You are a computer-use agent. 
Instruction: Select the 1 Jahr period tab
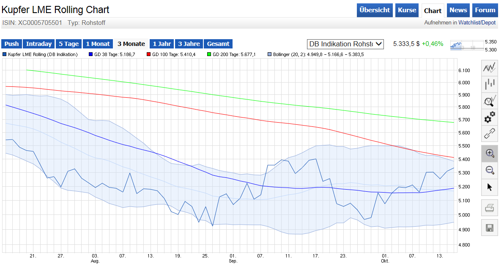pos(161,43)
